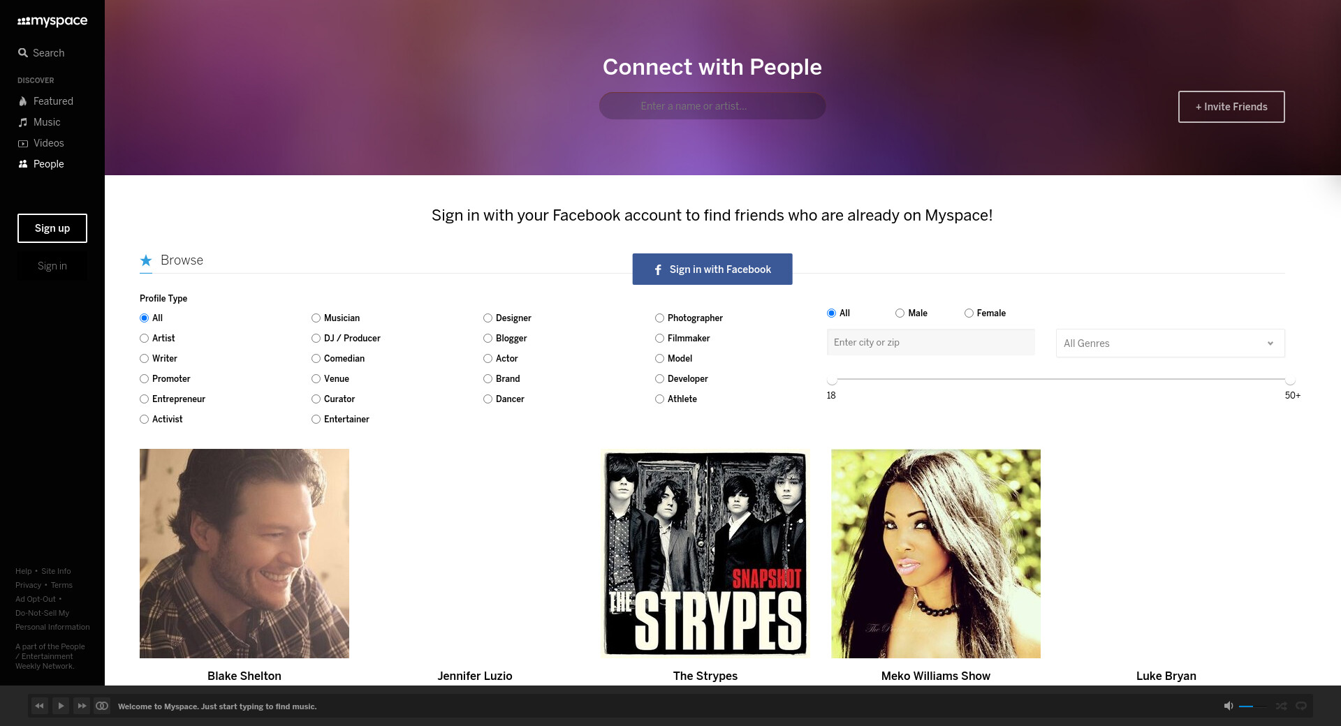Click the minimum age slider handle at 18
The image size is (1341, 726).
click(832, 380)
